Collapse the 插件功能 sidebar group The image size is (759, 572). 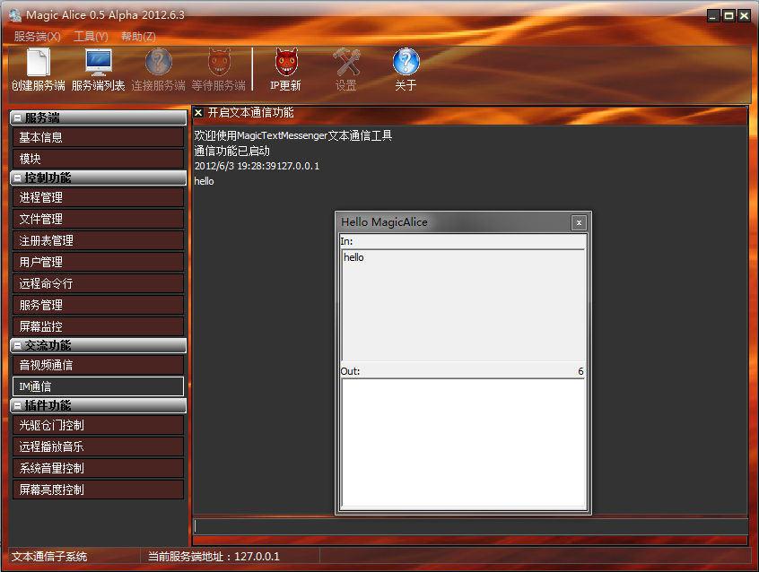tap(17, 405)
